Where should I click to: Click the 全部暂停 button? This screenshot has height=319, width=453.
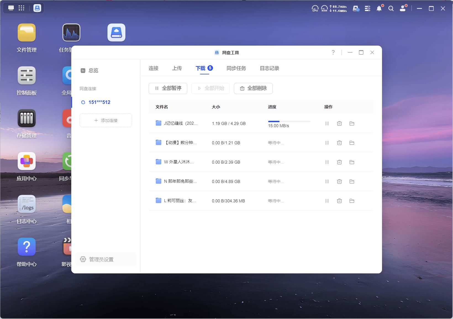(x=168, y=88)
